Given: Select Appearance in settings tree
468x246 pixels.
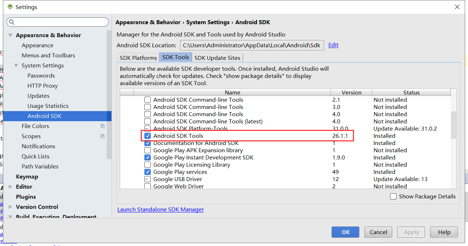Looking at the screenshot, I should click(38, 45).
